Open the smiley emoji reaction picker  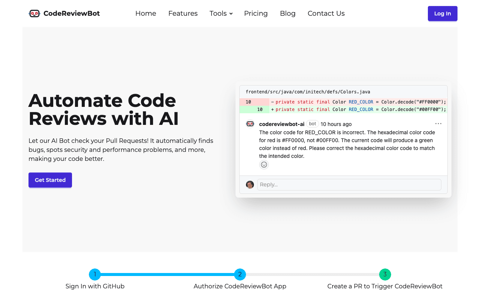pos(264,165)
